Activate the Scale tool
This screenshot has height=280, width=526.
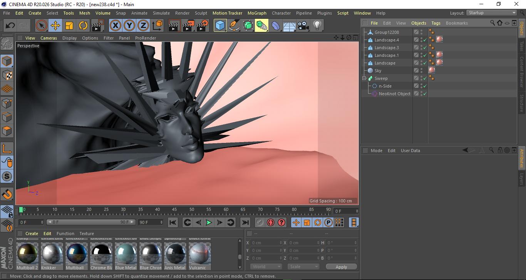point(69,26)
